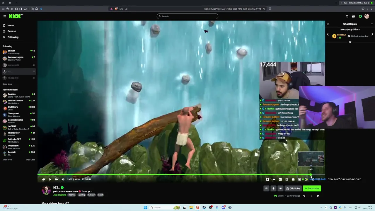Click the seek preview thumbnail
Image resolution: width=375 pixels, height=211 pixels.
(311, 159)
